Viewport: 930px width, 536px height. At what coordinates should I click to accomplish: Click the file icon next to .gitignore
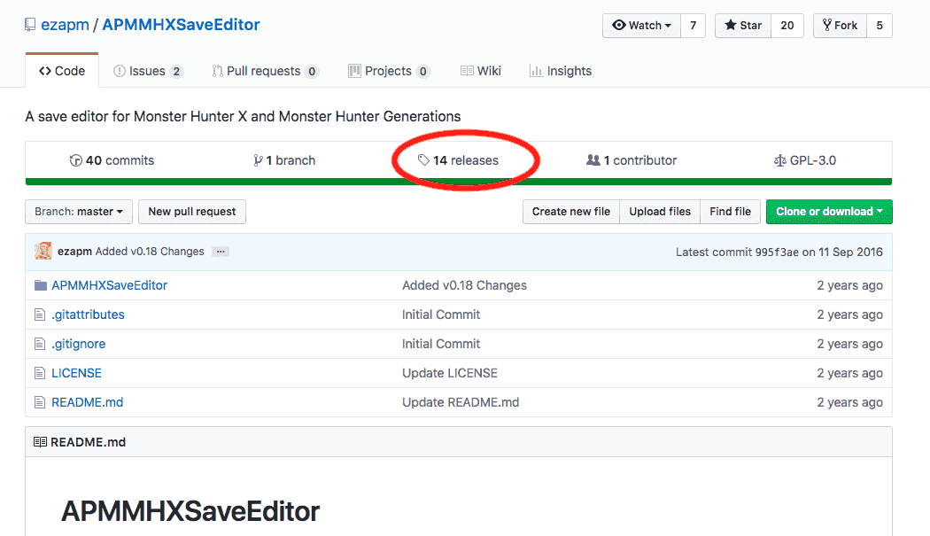click(40, 344)
